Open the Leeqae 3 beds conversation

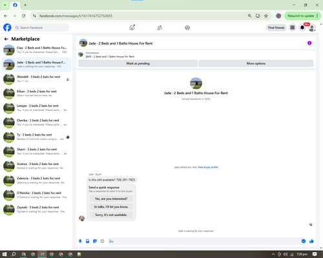(x=36, y=108)
